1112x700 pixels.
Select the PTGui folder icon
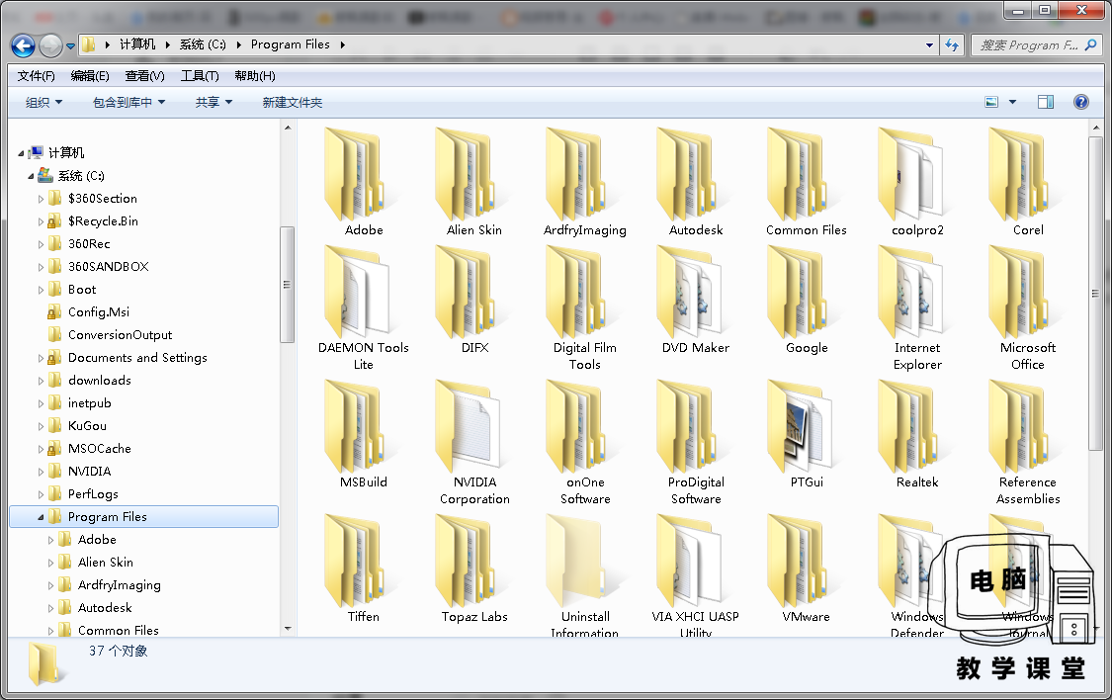[x=799, y=425]
